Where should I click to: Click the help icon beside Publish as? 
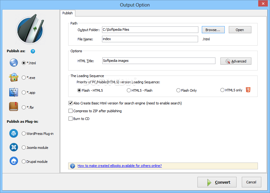coord(33,51)
